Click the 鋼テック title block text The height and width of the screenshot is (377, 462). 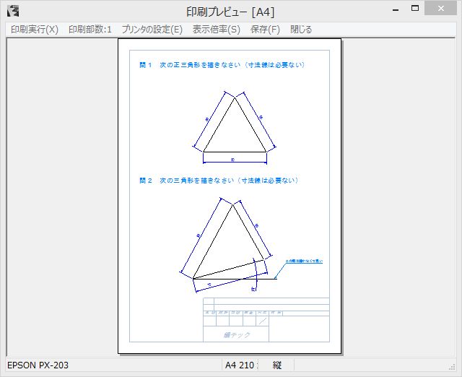click(237, 335)
